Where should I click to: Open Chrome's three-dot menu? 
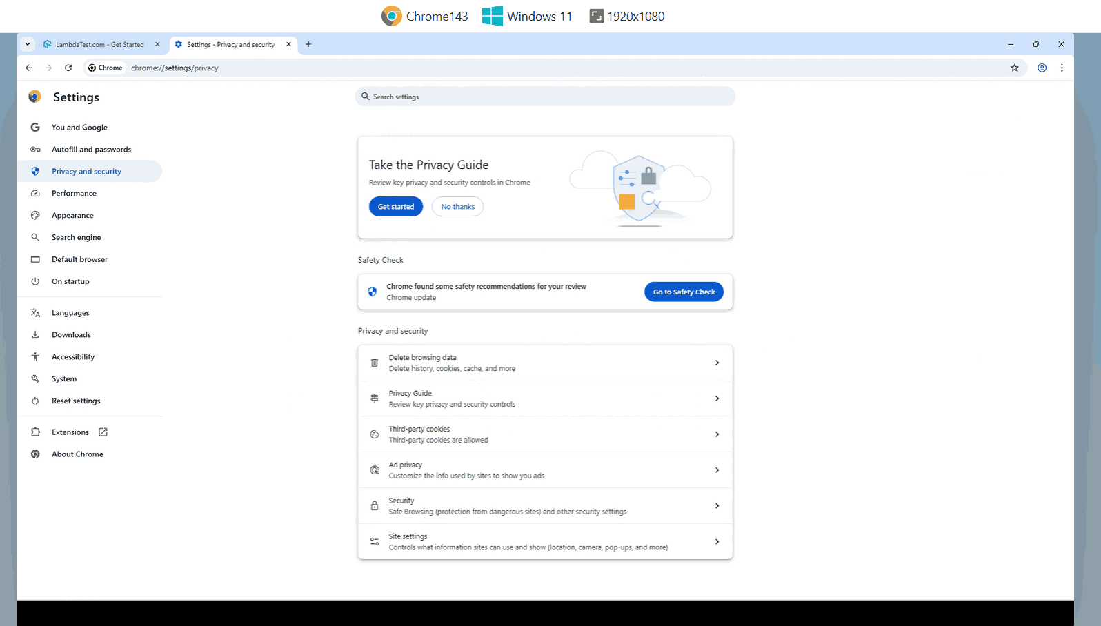pos(1062,68)
